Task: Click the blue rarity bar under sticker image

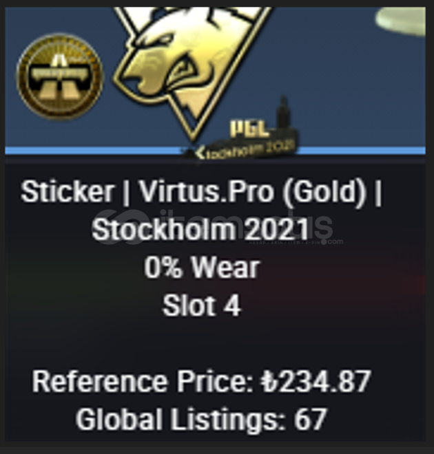Action: click(x=215, y=150)
